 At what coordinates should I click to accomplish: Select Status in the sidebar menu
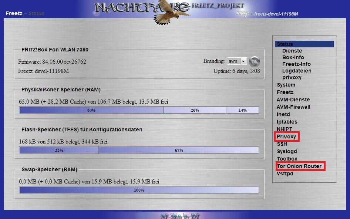coord(304,44)
